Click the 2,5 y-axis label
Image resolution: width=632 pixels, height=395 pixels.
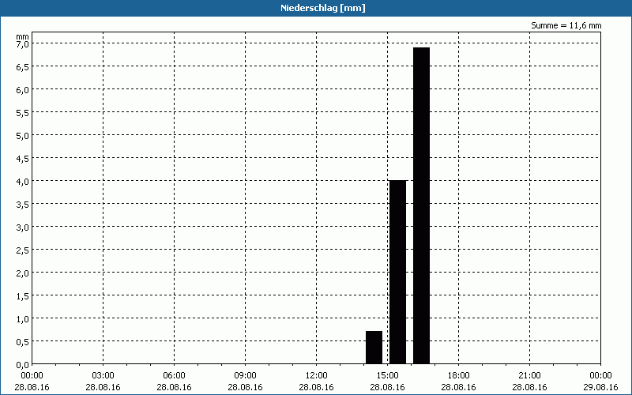pyautogui.click(x=22, y=250)
